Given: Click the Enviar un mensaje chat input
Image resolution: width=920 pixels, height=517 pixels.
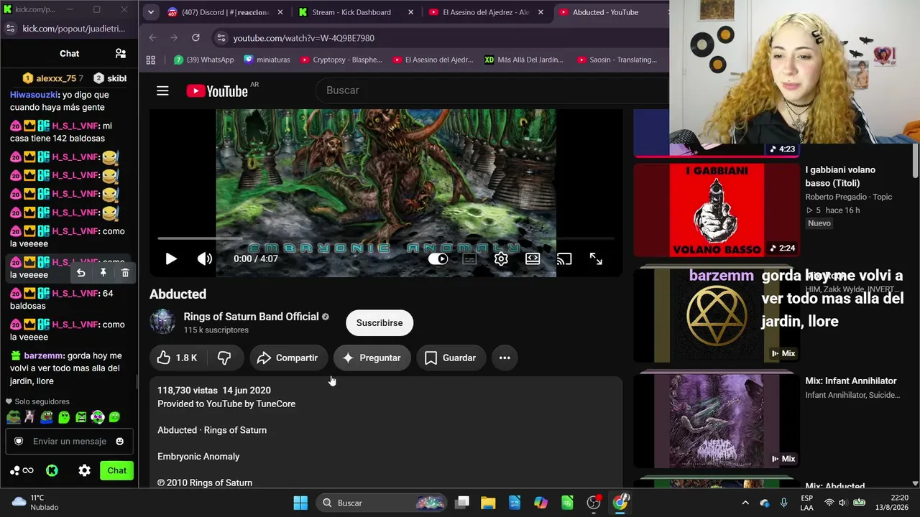Looking at the screenshot, I should point(70,442).
